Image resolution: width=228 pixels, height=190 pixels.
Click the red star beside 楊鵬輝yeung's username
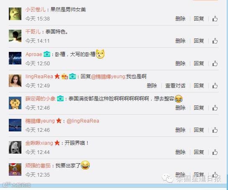59,121
